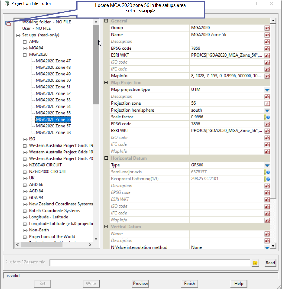Select MGA2020 Zone 55 in tree

click(x=53, y=113)
